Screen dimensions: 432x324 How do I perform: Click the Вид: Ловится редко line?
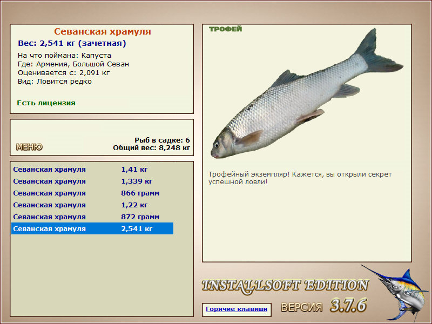pos(55,82)
